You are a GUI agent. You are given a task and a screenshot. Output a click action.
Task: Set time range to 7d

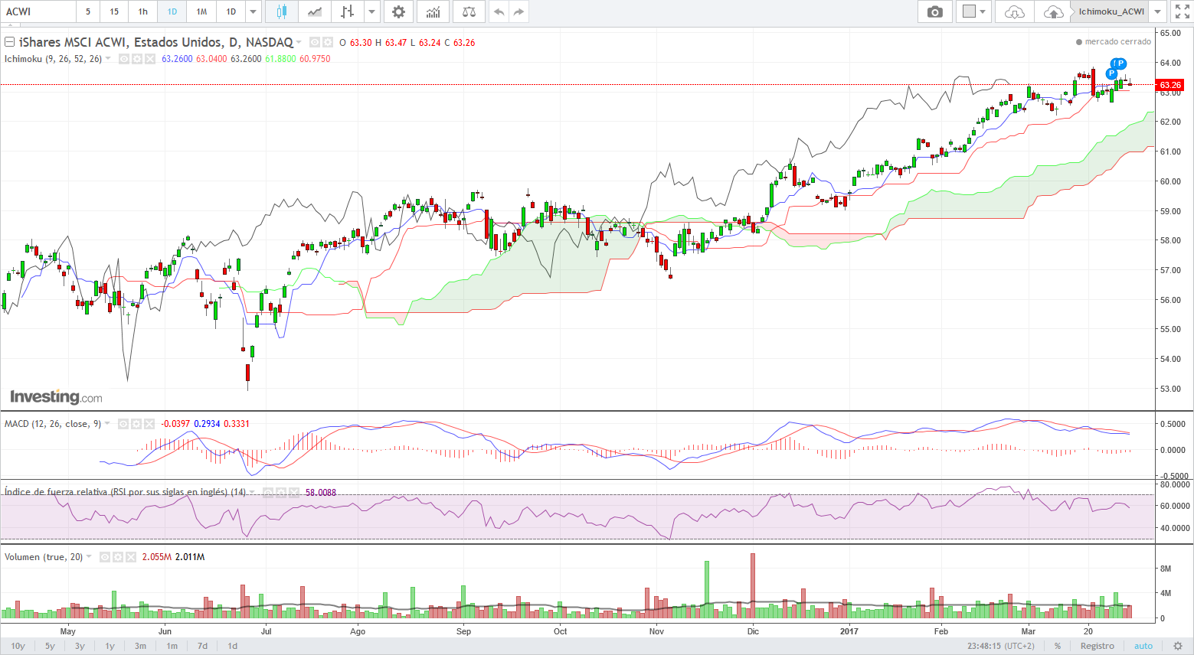coord(202,646)
